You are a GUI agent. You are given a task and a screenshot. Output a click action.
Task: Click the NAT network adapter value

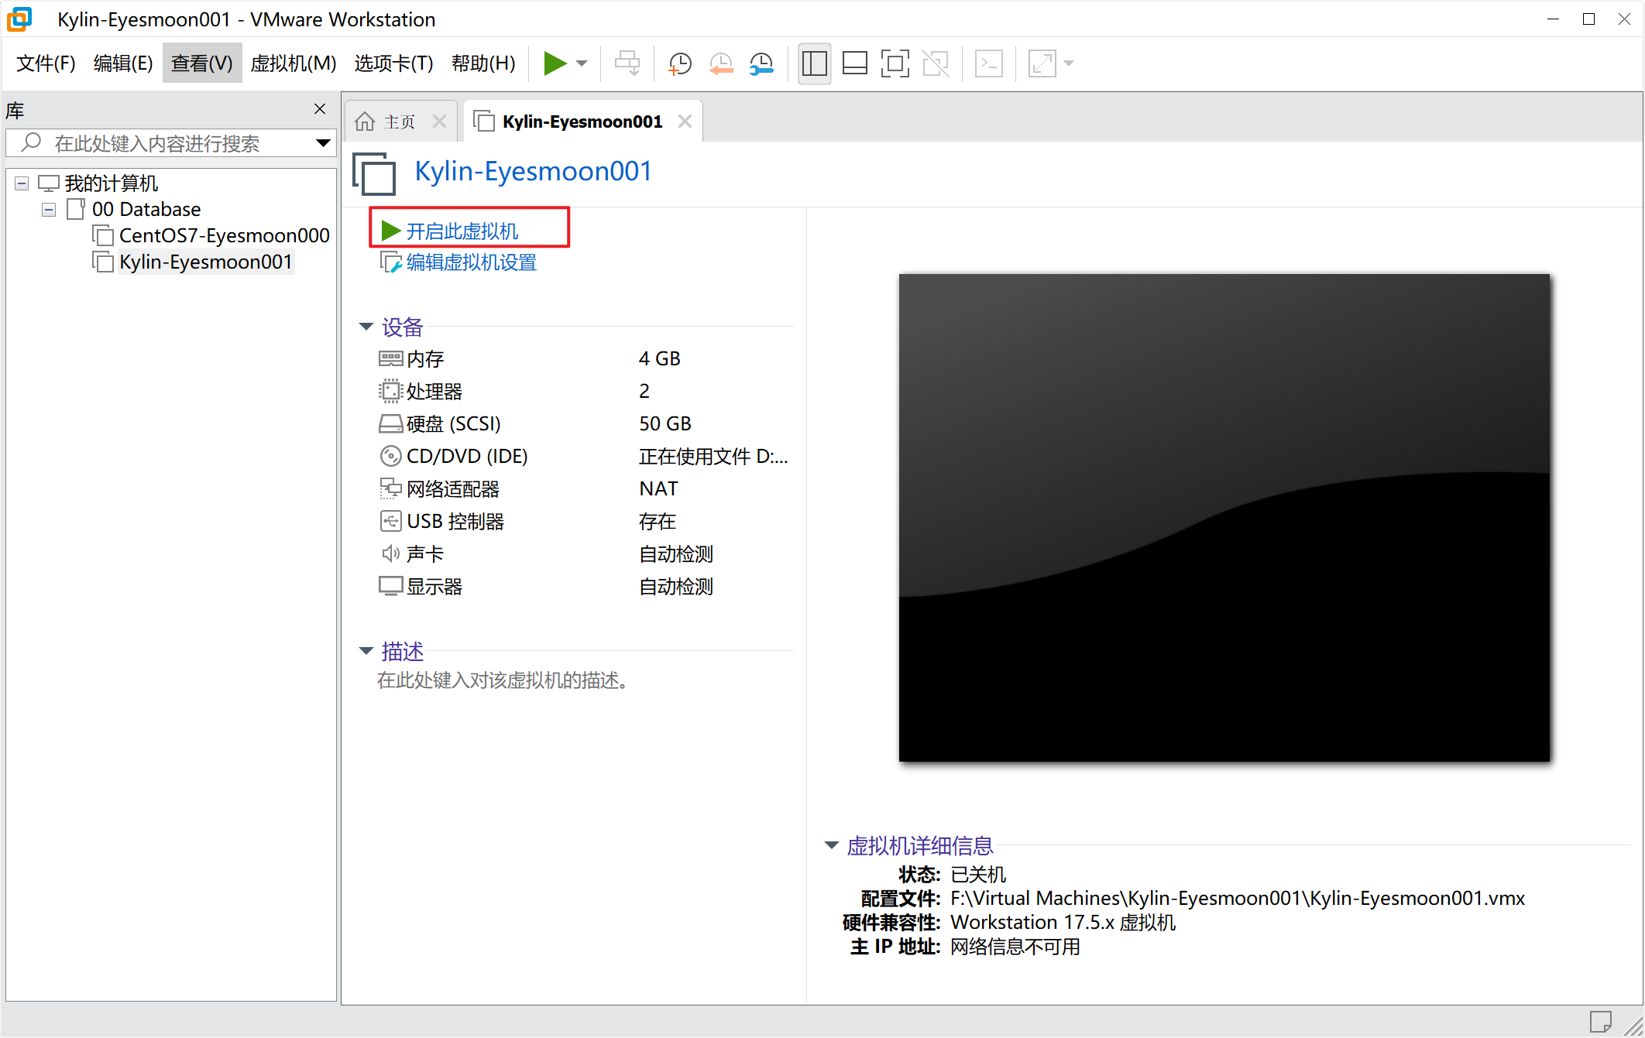click(658, 489)
